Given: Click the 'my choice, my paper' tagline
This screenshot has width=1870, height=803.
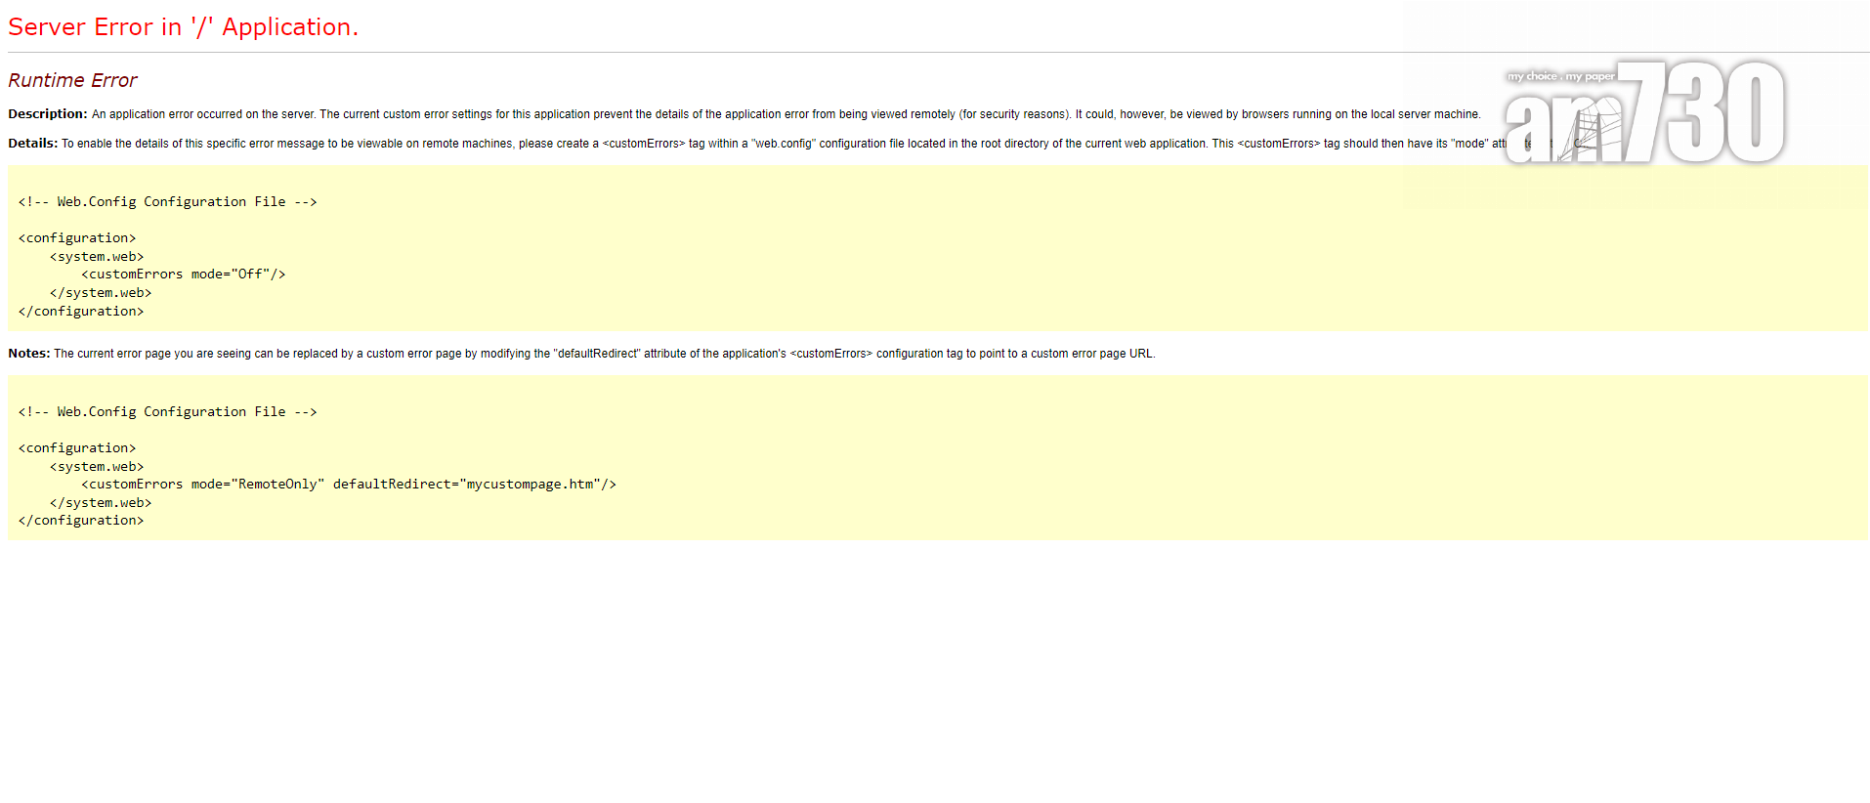Looking at the screenshot, I should click(1560, 76).
